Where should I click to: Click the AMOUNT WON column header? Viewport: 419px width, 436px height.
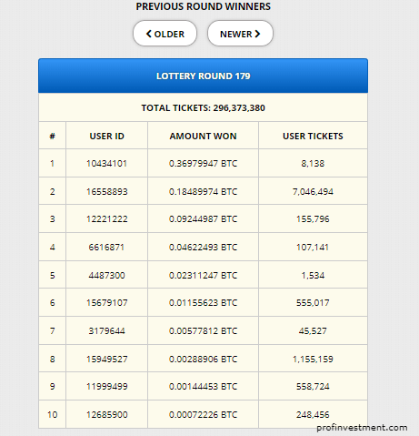click(x=203, y=136)
